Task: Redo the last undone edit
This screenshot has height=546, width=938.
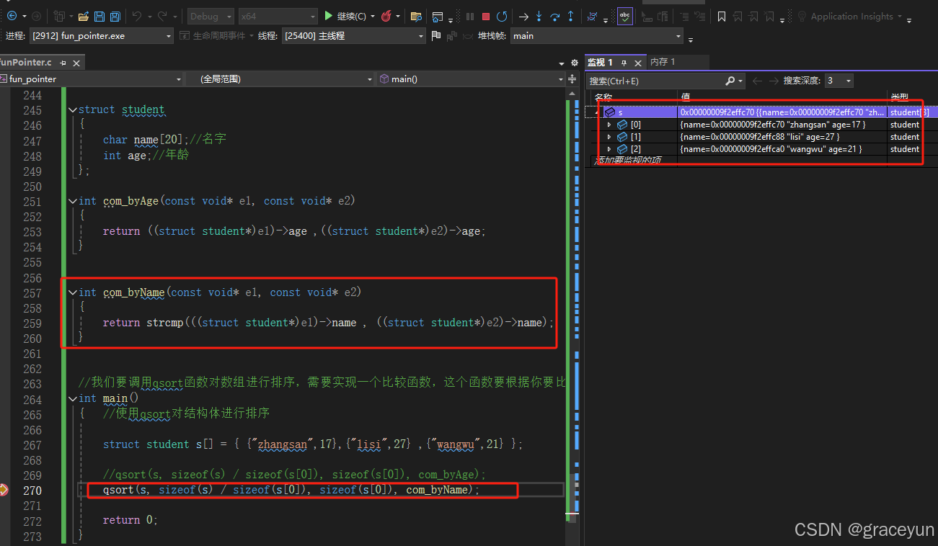Action: 162,16
